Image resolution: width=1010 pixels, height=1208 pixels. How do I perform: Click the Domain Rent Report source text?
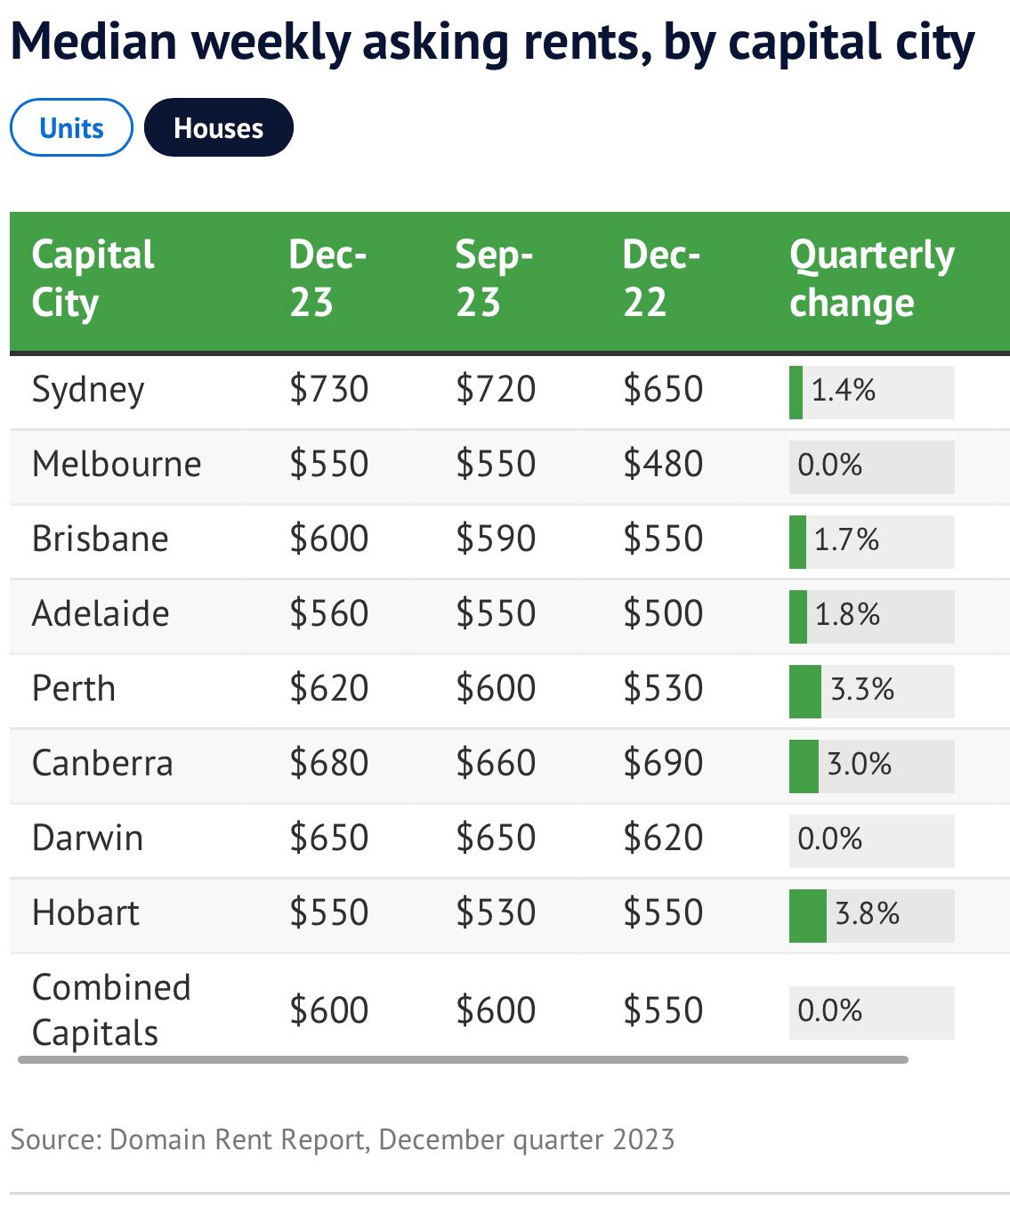(343, 1139)
